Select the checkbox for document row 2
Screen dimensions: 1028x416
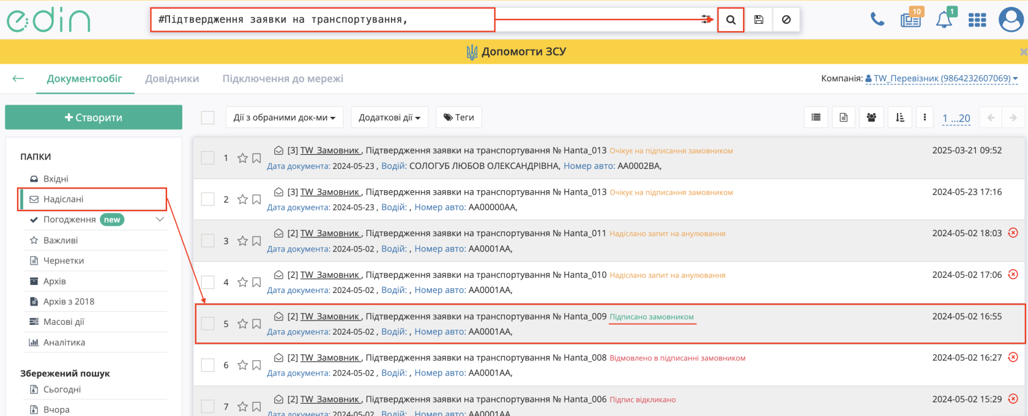pos(208,199)
